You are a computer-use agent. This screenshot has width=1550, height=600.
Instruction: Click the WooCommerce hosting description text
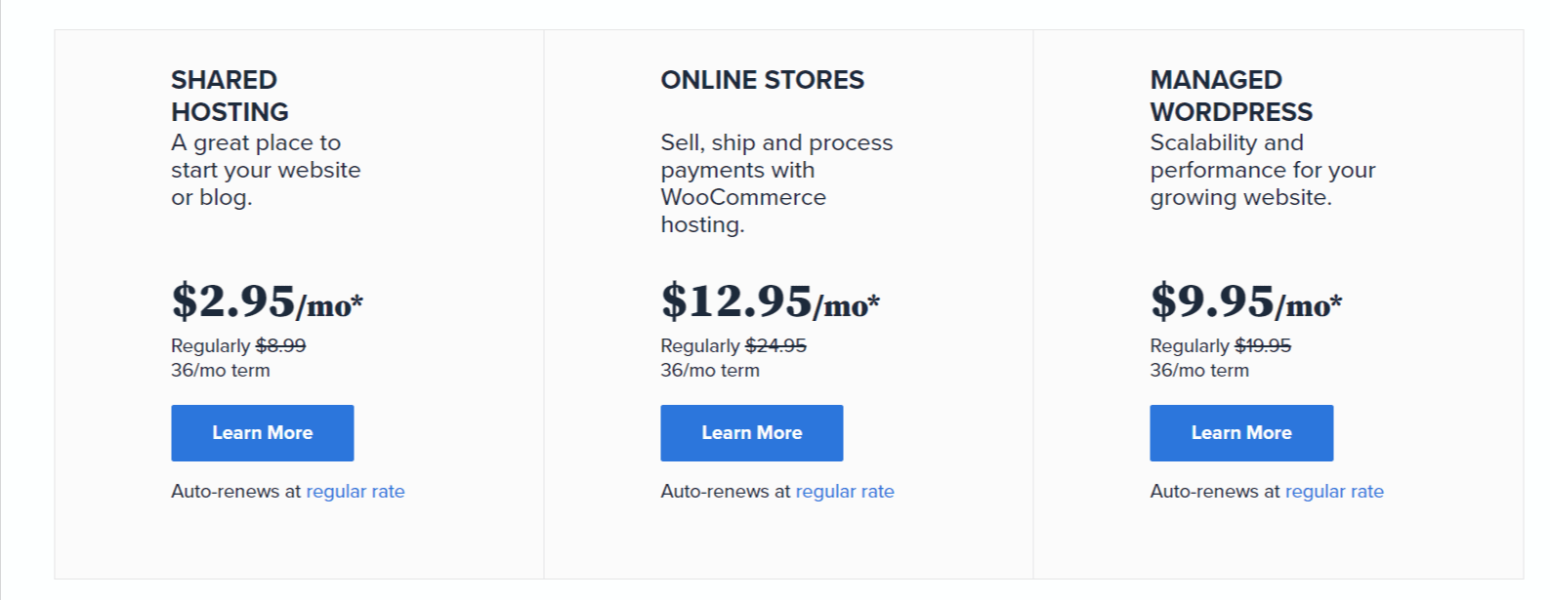click(776, 183)
